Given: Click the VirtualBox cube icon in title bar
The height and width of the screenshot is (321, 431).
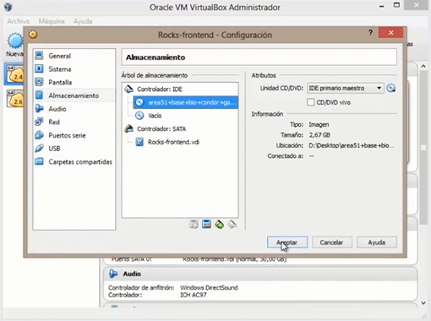Looking at the screenshot, I should [8, 7].
